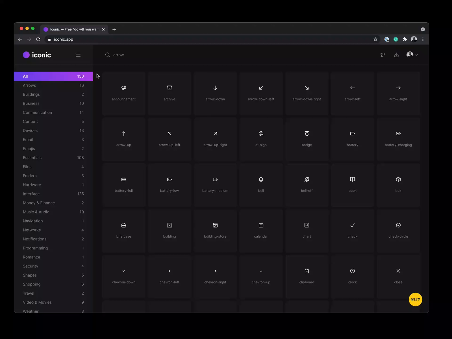Select the clipboard icon tile
Screen dimensions: 452x339
[x=307, y=276]
